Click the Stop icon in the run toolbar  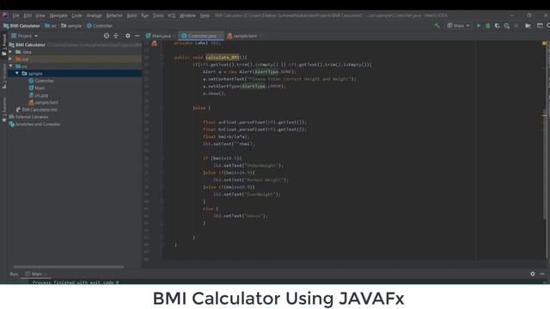coord(516,26)
